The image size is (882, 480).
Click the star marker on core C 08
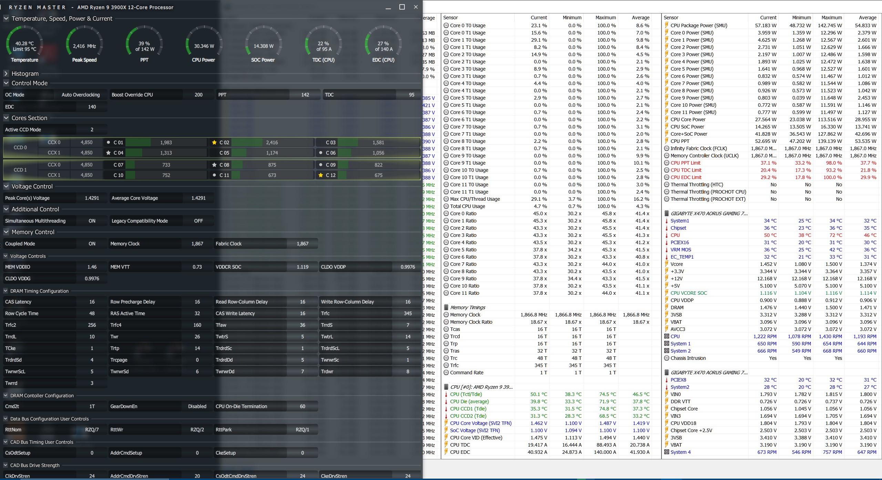(214, 165)
